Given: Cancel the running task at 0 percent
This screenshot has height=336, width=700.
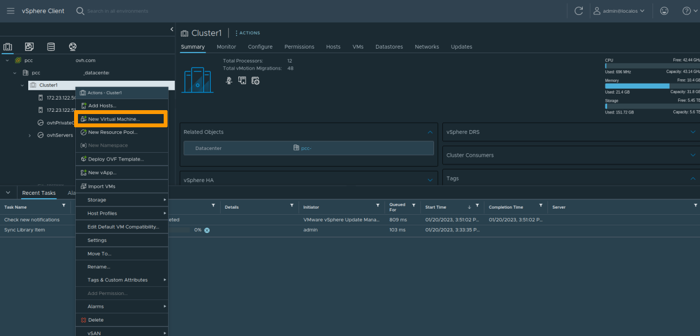Looking at the screenshot, I should click(207, 230).
